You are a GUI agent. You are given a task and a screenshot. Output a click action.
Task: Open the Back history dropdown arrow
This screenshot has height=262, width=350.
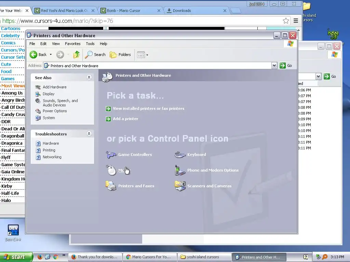click(x=51, y=55)
